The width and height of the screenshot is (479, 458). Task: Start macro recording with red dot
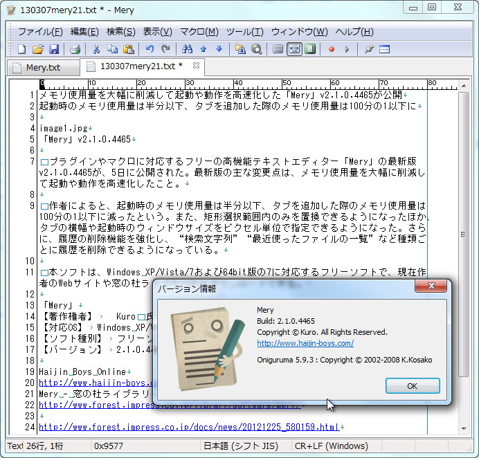(332, 49)
